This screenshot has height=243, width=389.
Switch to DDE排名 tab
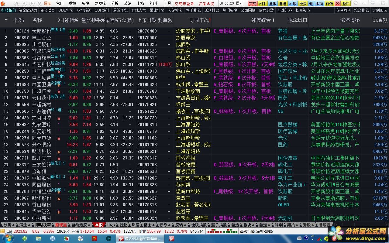(66, 10)
